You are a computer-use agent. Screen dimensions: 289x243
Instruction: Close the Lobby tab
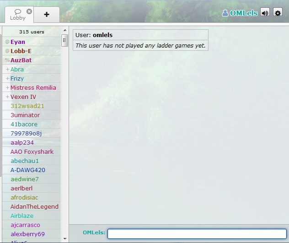[29, 11]
